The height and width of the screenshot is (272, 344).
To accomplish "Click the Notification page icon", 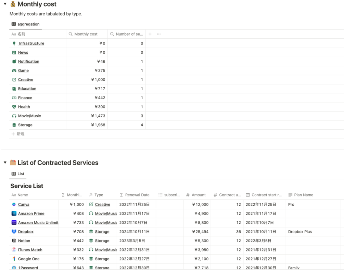I will point(14,62).
